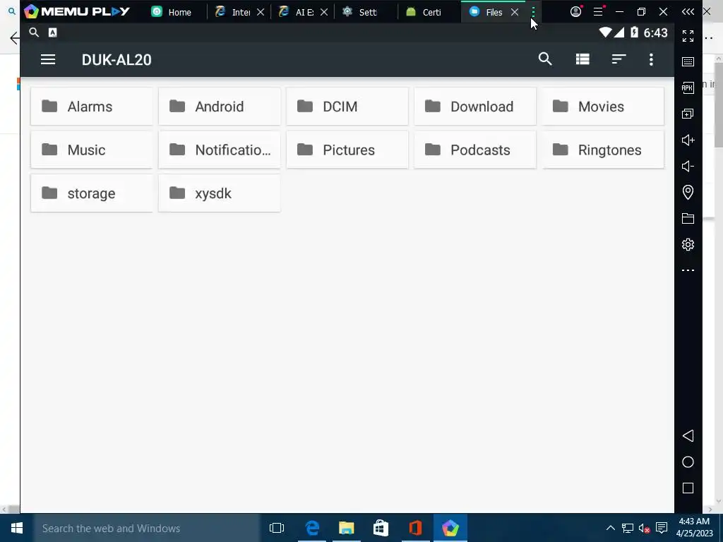Tap Android home circle button
The image size is (723, 542).
click(688, 462)
